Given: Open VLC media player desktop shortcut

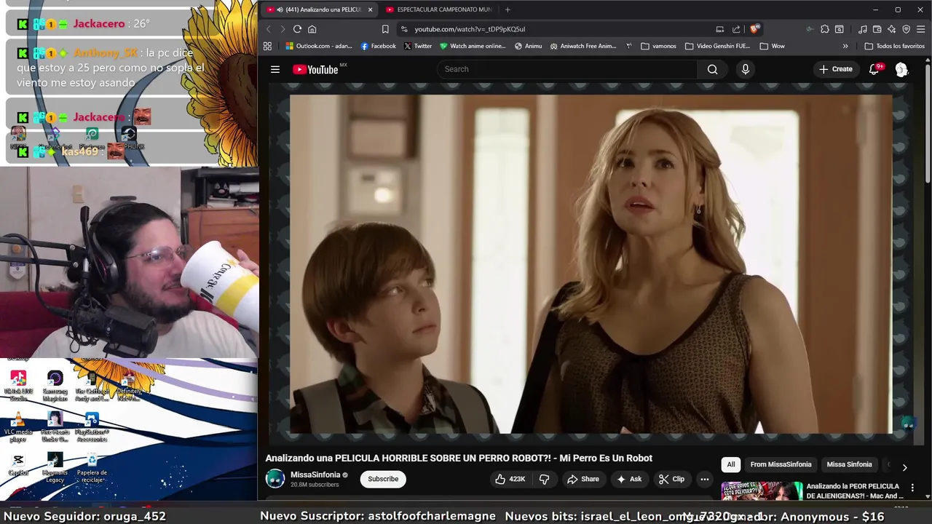Looking at the screenshot, I should (x=18, y=426).
